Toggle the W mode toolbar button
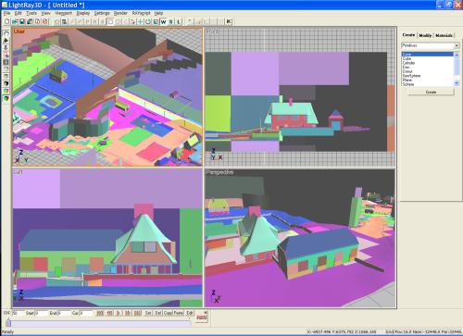This screenshot has width=463, height=336. (x=163, y=22)
